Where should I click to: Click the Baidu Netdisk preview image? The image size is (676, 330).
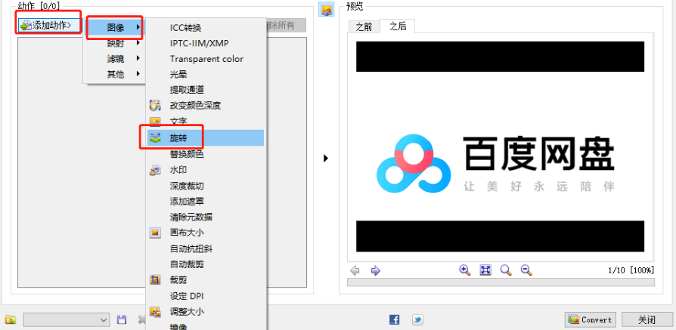pos(500,146)
